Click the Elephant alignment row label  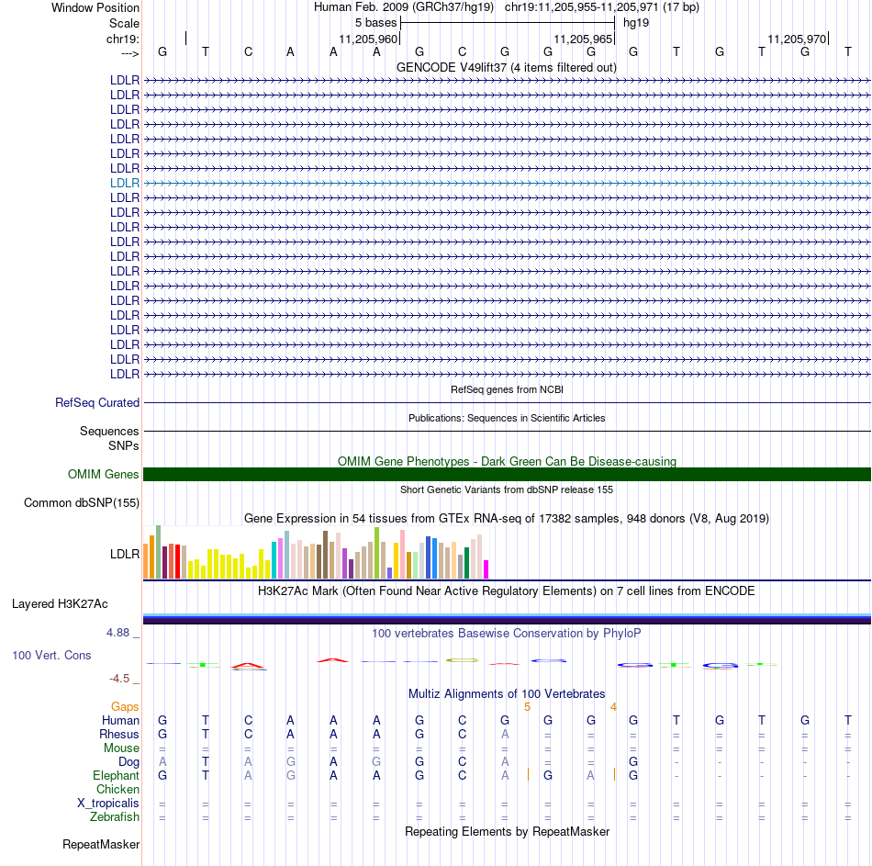coord(117,775)
